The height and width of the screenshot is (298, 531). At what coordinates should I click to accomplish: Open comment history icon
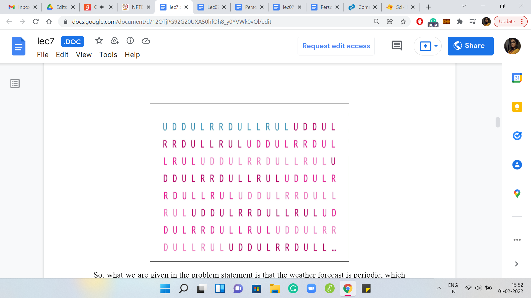(397, 46)
